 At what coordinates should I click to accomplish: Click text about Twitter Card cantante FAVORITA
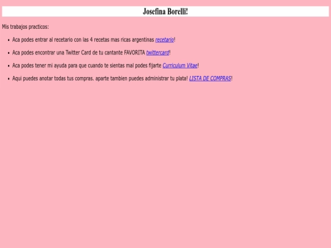pyautogui.click(x=78, y=53)
